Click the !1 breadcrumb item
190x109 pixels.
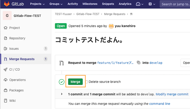point(131,14)
